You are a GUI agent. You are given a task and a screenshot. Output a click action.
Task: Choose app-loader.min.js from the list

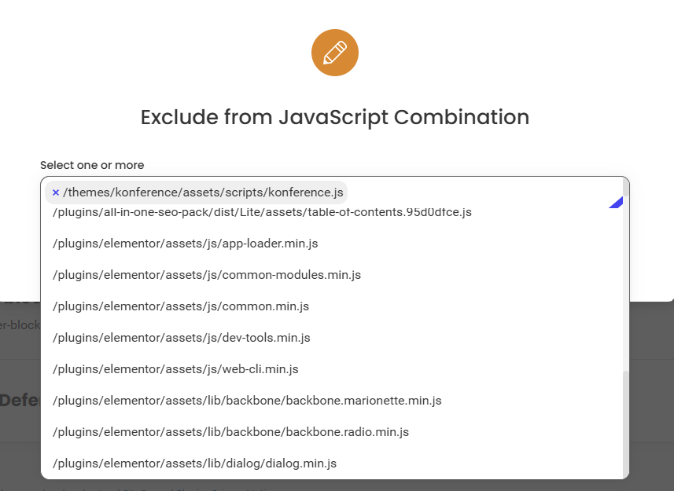coord(185,244)
